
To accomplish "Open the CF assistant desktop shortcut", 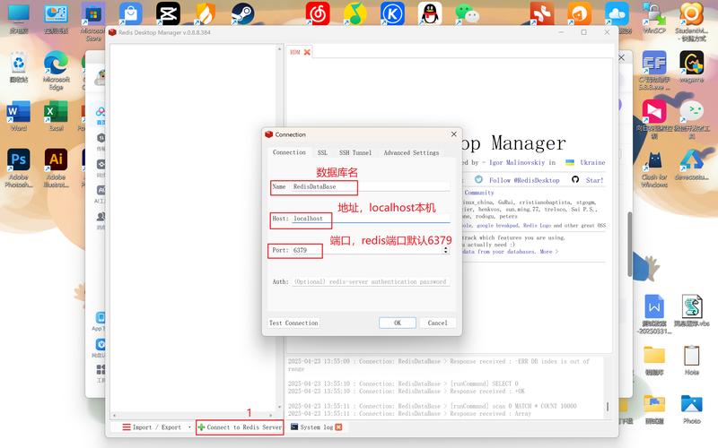I will click(x=654, y=71).
